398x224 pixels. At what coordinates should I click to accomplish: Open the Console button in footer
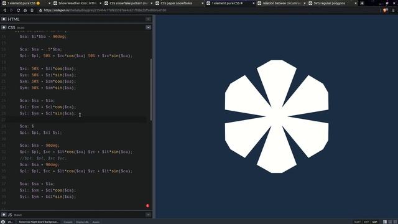coord(68,222)
